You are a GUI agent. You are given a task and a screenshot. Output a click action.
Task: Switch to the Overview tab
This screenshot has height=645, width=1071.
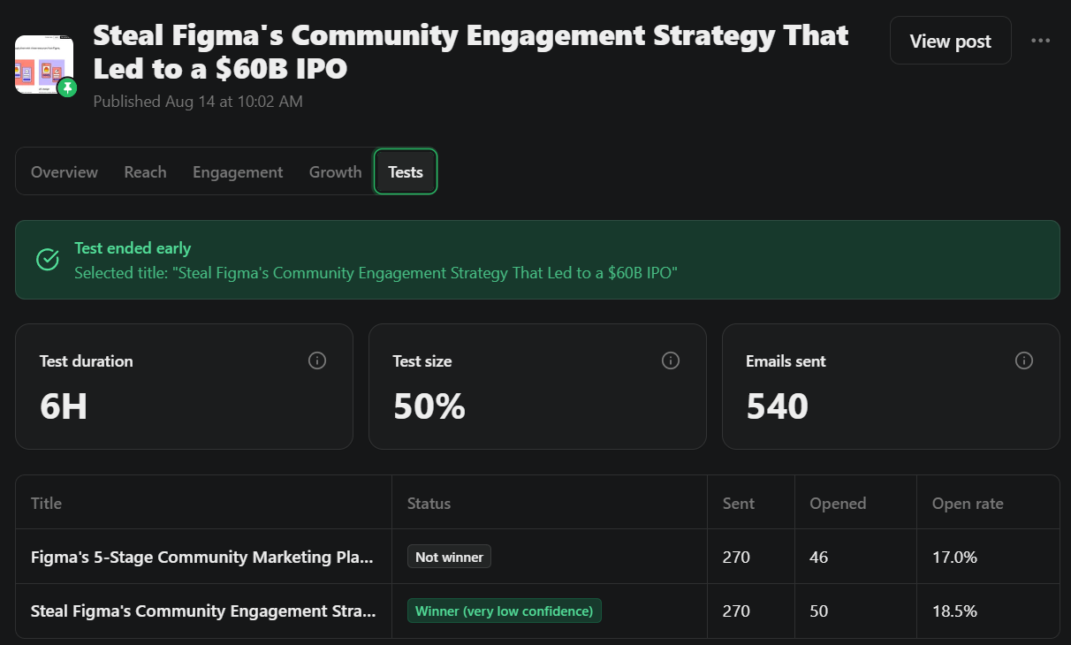point(65,172)
